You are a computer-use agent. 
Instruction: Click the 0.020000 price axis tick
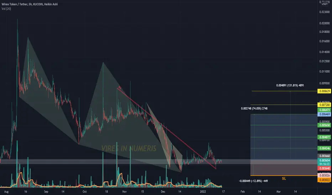tap(325, 23)
